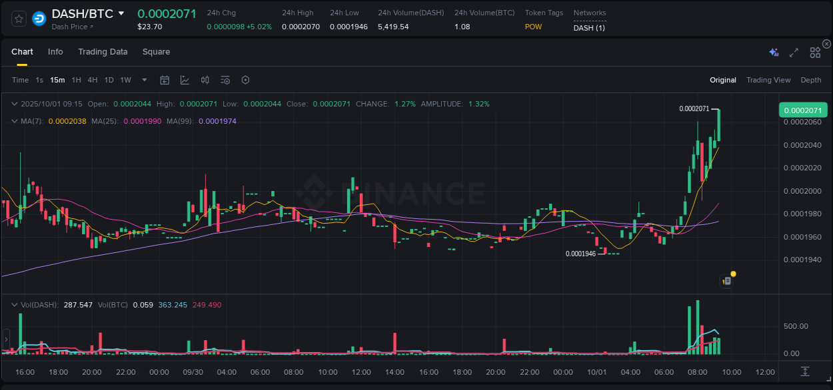The image size is (833, 390).
Task: Switch to the Trading Data tab
Action: 103,51
